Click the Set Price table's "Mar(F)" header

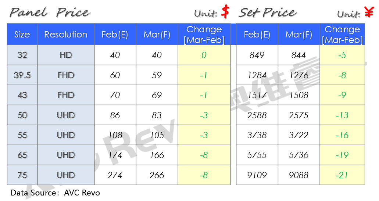299,35
